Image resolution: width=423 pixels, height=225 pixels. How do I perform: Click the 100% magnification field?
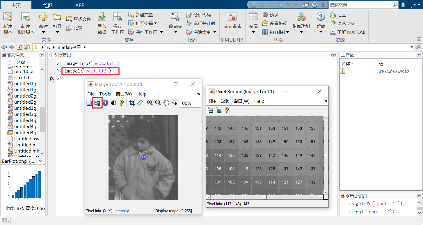(x=189, y=103)
